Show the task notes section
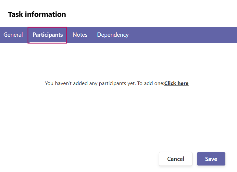This screenshot has height=172, width=237. [x=80, y=35]
